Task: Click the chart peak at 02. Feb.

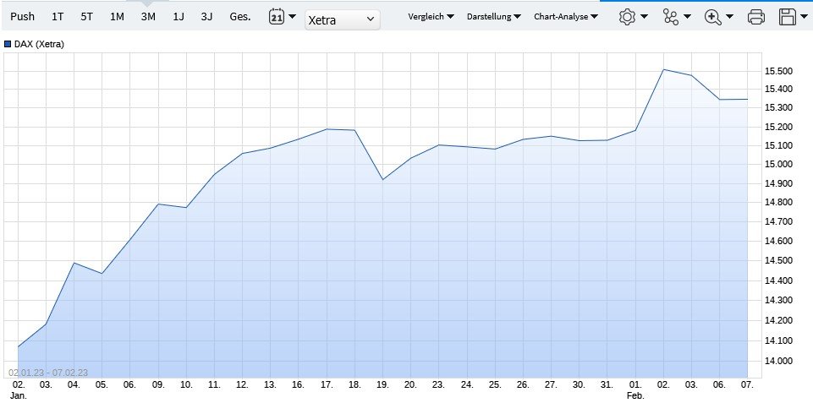Action: pos(663,69)
